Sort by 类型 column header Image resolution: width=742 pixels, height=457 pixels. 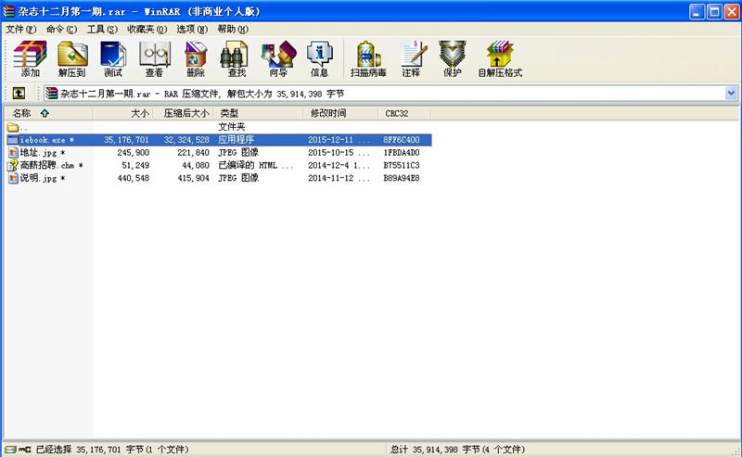point(258,113)
